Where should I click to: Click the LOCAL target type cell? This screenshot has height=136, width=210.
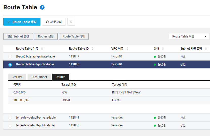point(66,100)
